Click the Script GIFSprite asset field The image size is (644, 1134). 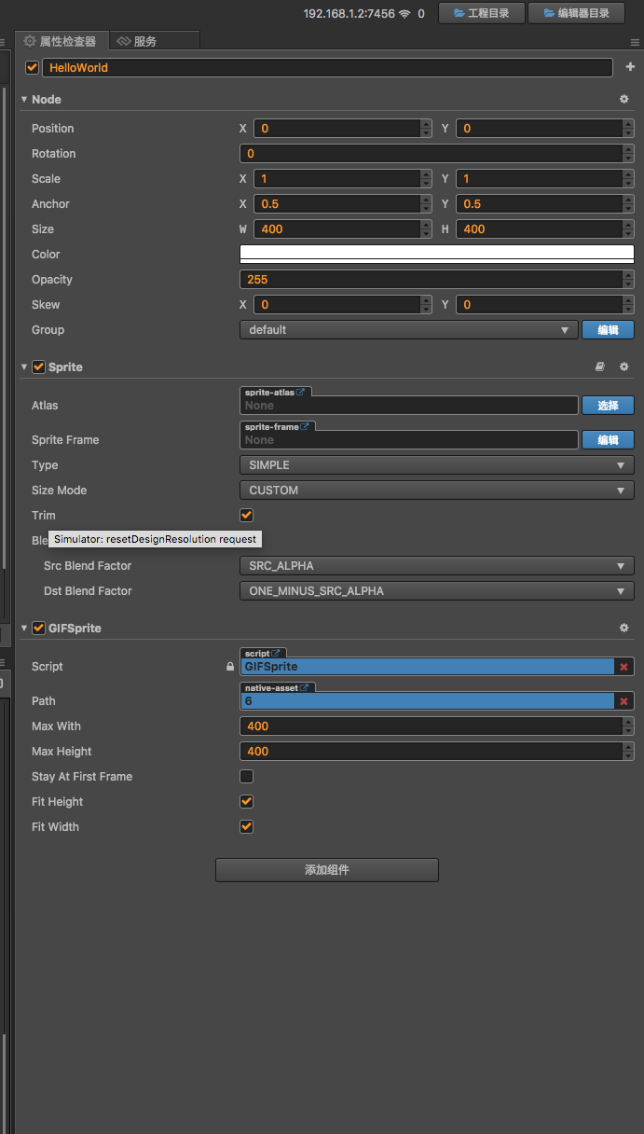(x=427, y=667)
